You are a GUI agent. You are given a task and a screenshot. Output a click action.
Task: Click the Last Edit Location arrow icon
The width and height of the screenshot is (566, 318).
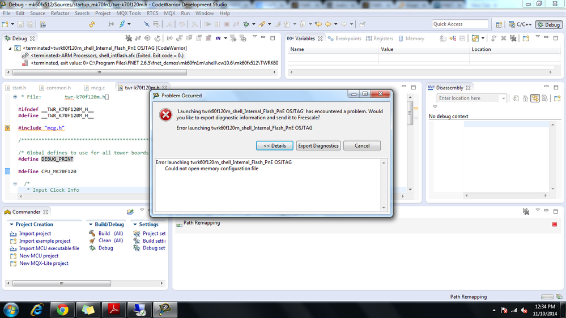tap(318, 24)
